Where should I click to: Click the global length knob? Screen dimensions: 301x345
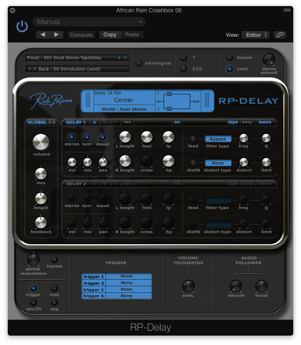(x=41, y=198)
